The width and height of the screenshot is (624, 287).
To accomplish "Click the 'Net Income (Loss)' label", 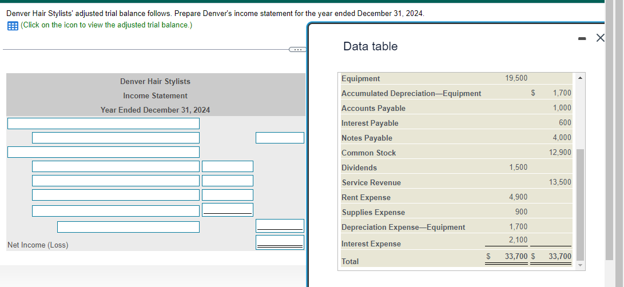I will pyautogui.click(x=38, y=245).
